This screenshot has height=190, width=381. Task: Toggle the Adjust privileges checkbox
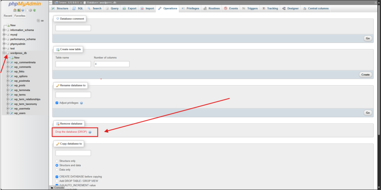pos(57,103)
